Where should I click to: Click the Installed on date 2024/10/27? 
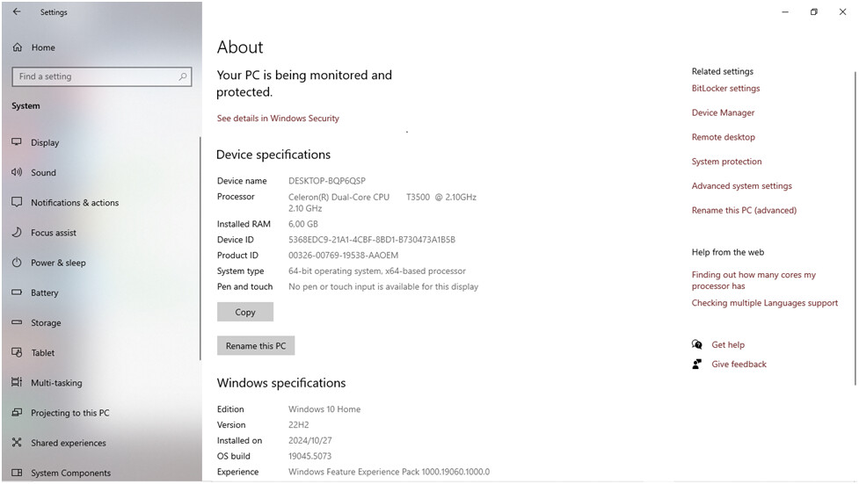pos(310,440)
